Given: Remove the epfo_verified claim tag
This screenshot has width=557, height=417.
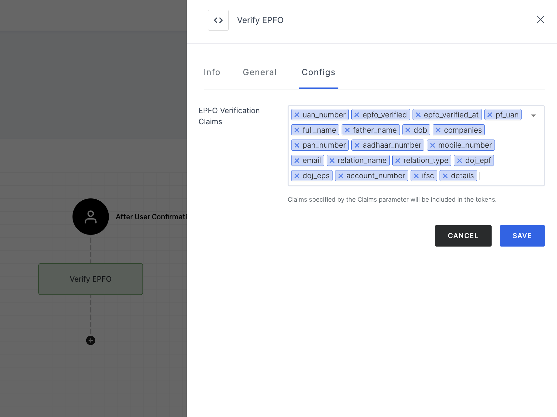Looking at the screenshot, I should click(x=357, y=115).
